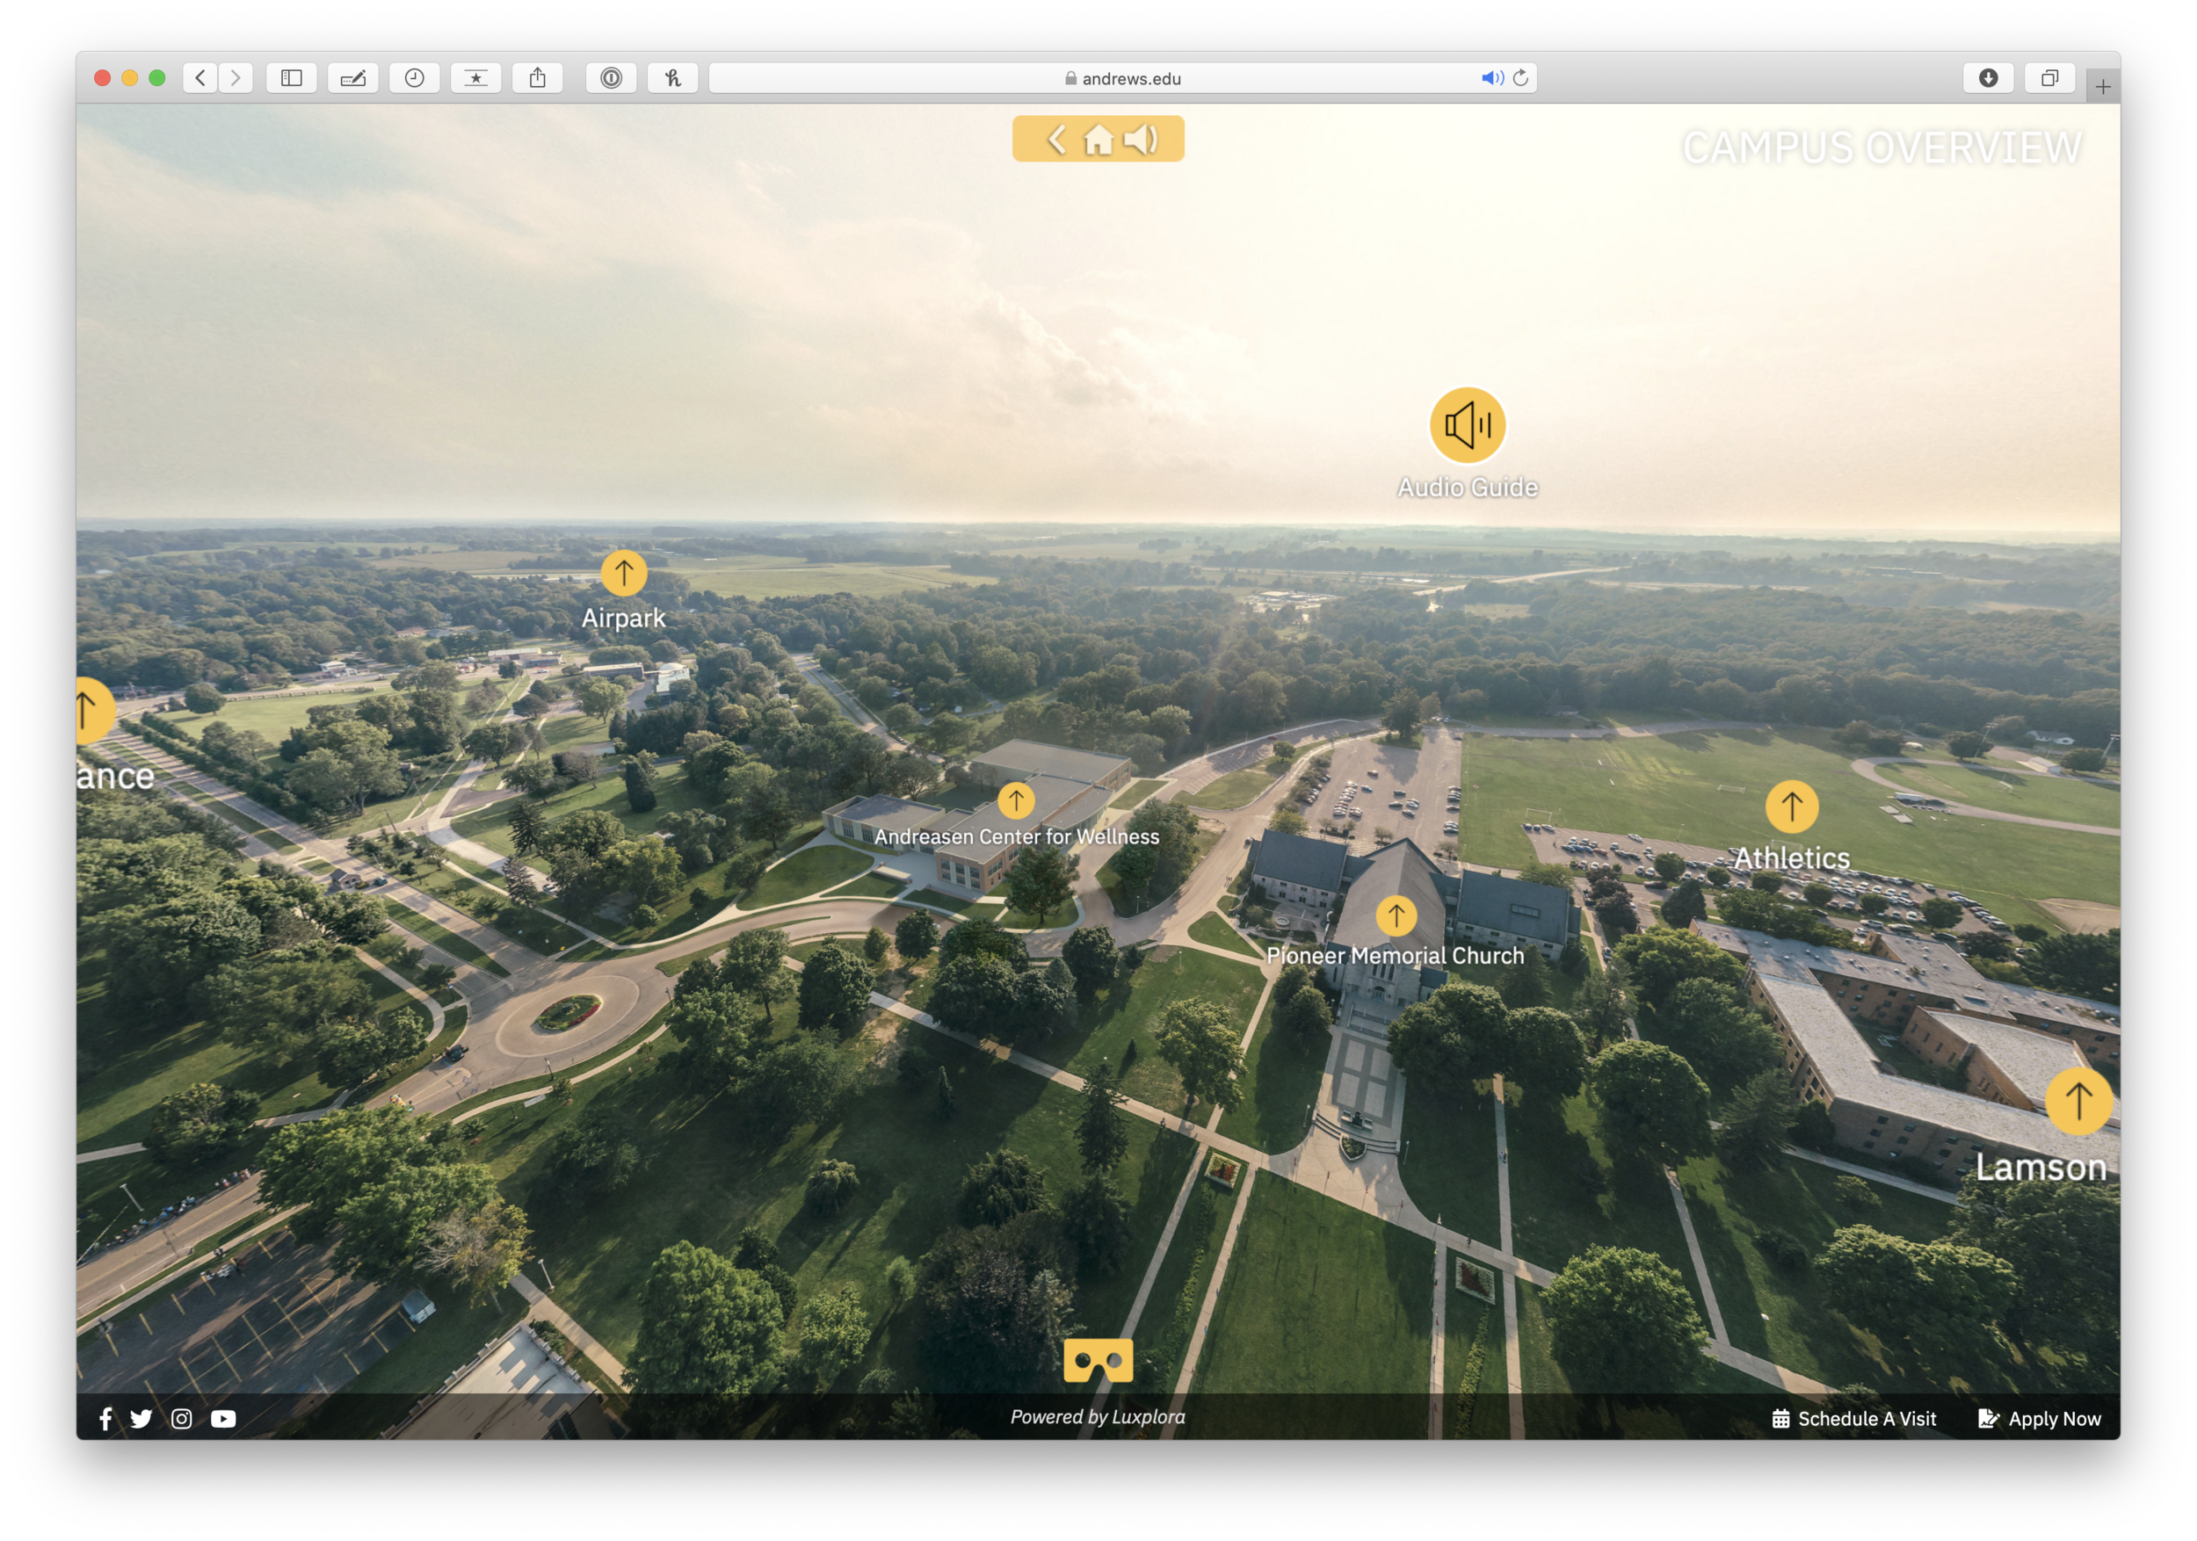Open the Lamson hotspot arrow

pos(2077,1100)
